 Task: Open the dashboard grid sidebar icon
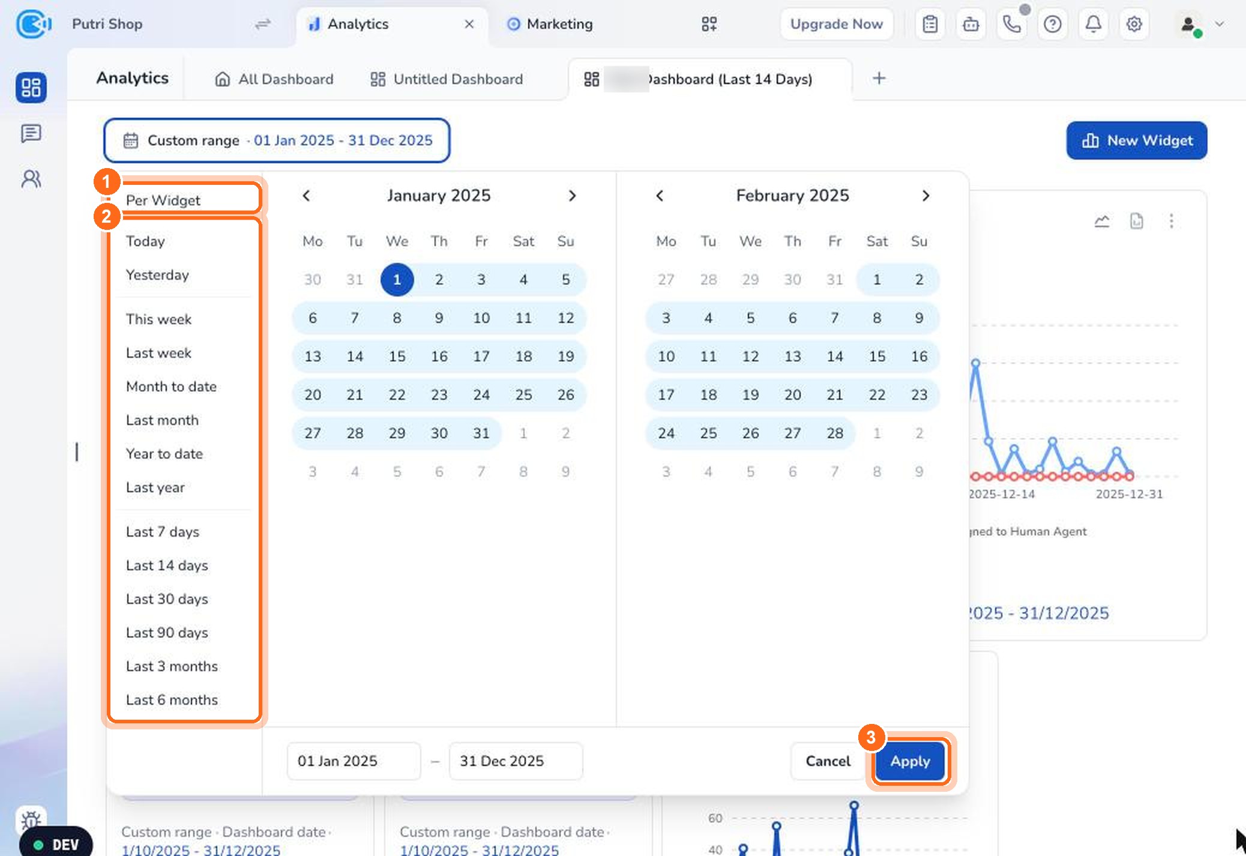pos(31,88)
